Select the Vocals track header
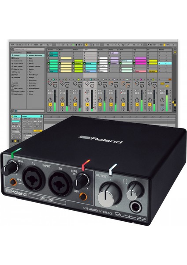Viewport: 187px width, 265px height. [102, 50]
